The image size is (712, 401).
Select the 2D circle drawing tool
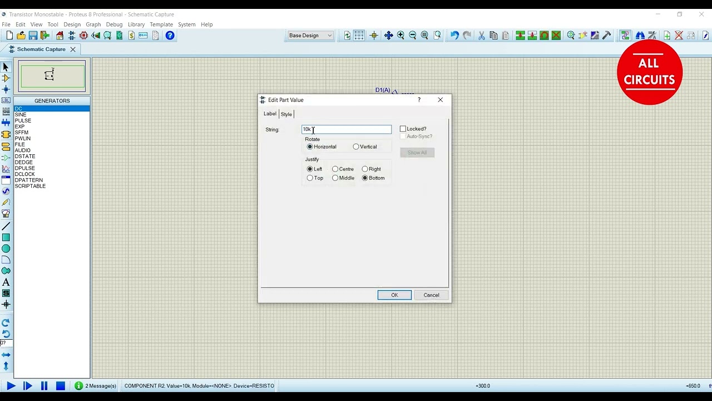(6, 248)
